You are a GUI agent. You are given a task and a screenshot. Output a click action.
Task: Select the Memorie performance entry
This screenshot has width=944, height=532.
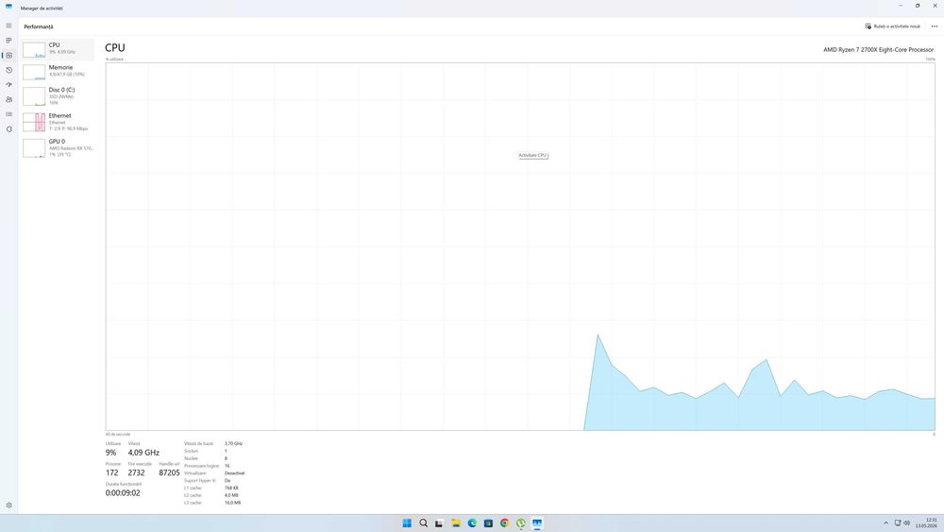(58, 72)
